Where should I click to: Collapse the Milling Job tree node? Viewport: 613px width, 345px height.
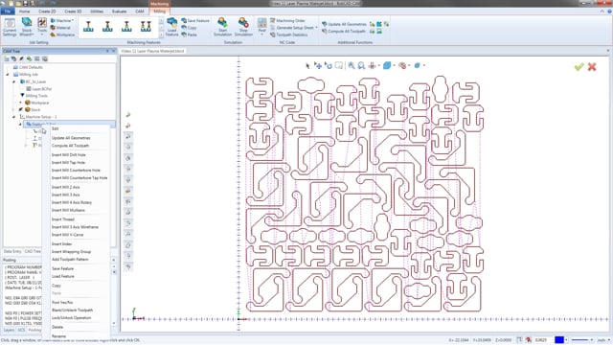click(x=8, y=75)
